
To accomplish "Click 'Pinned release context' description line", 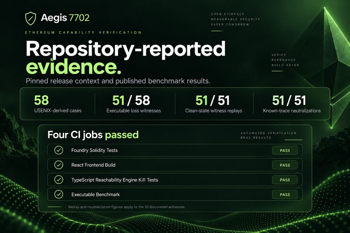I will click(x=118, y=81).
